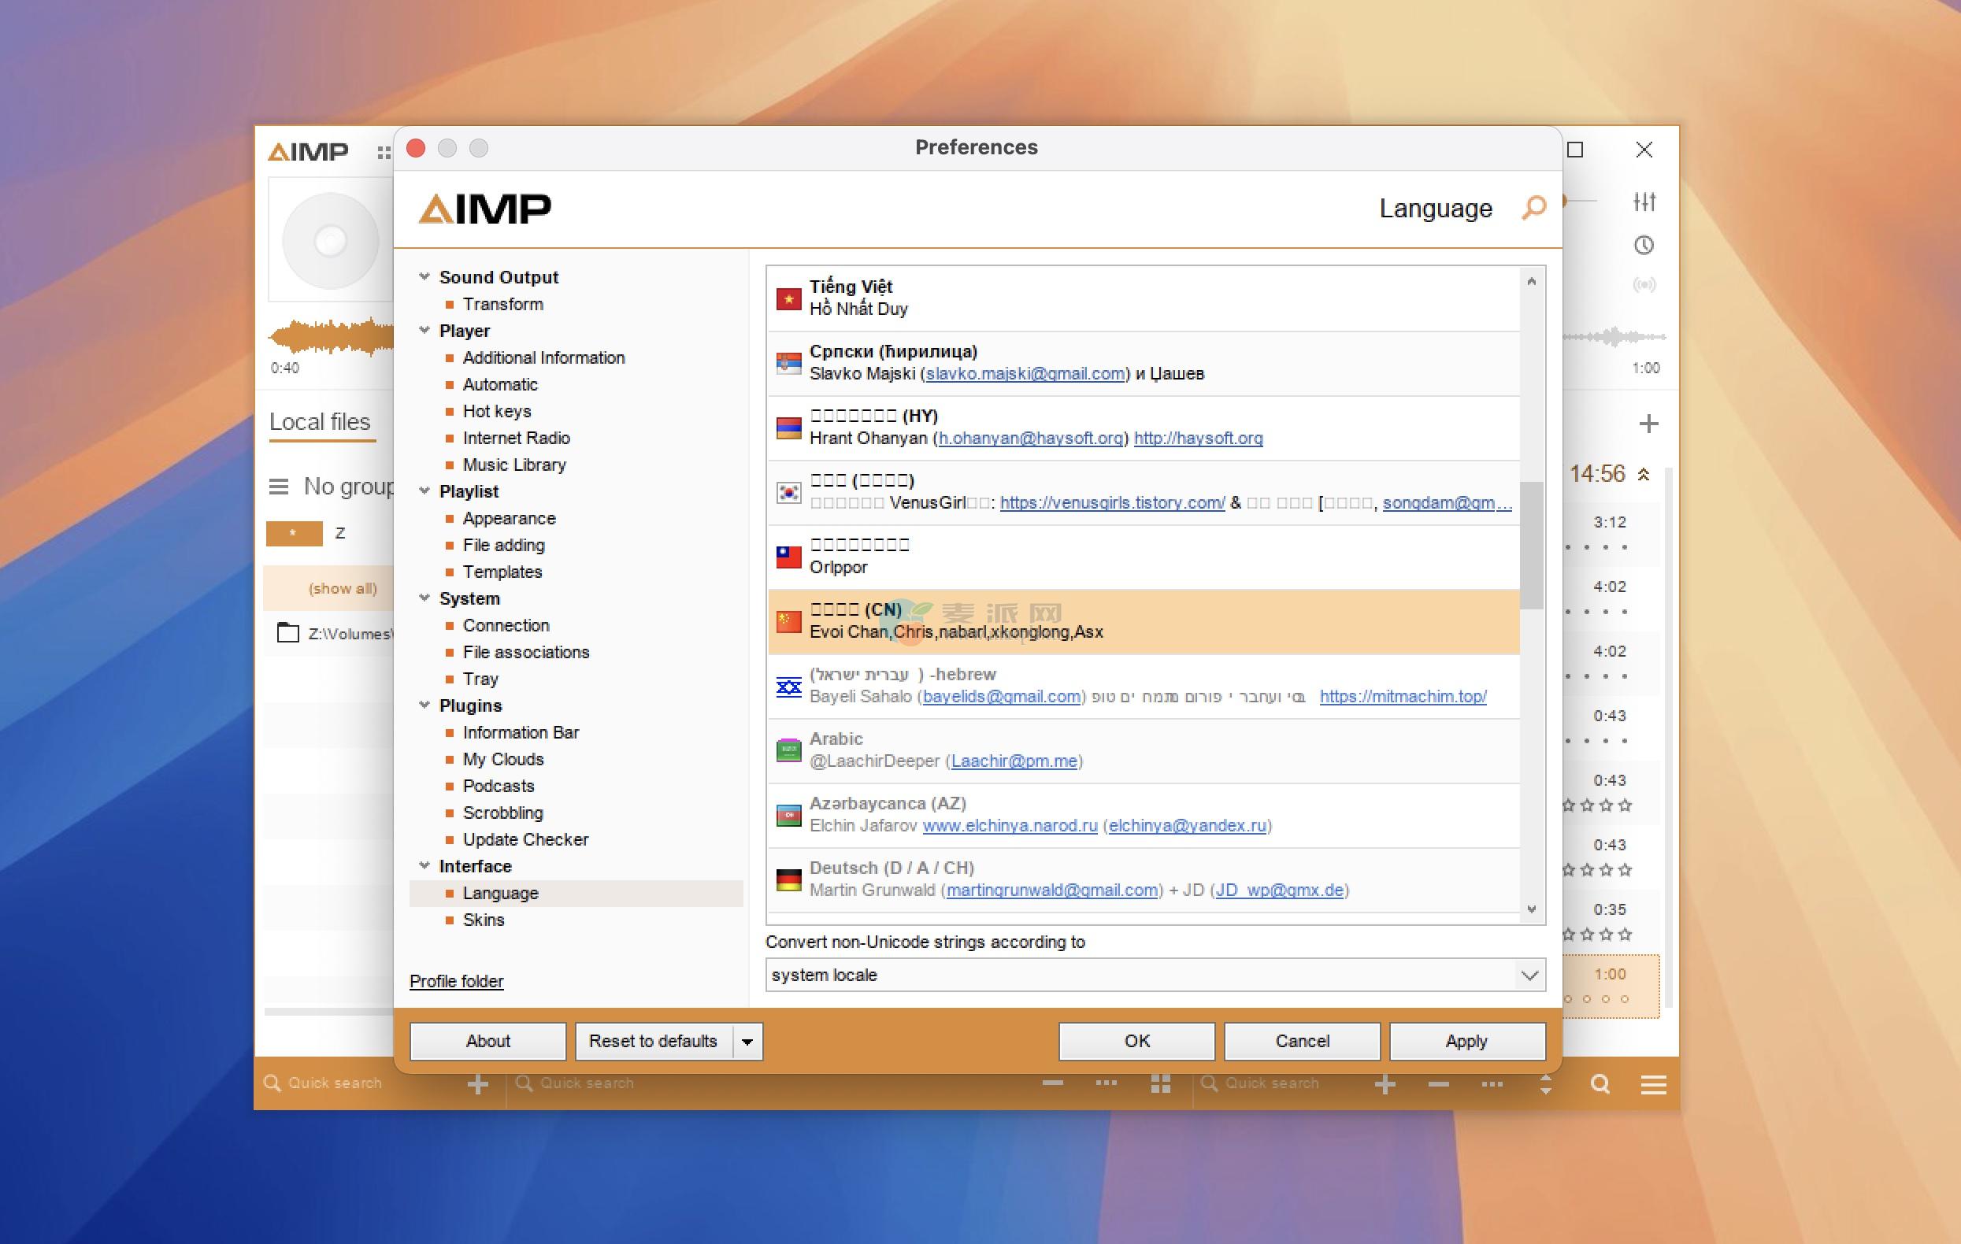1961x1244 pixels.
Task: Click the up-down sort arrows in bottom bar
Action: point(1546,1083)
